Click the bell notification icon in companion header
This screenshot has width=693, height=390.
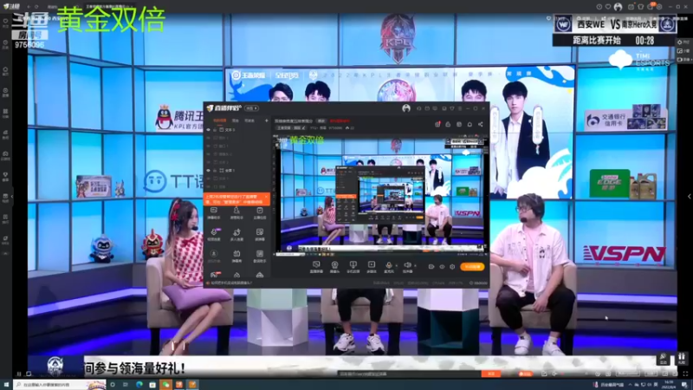pos(470,124)
